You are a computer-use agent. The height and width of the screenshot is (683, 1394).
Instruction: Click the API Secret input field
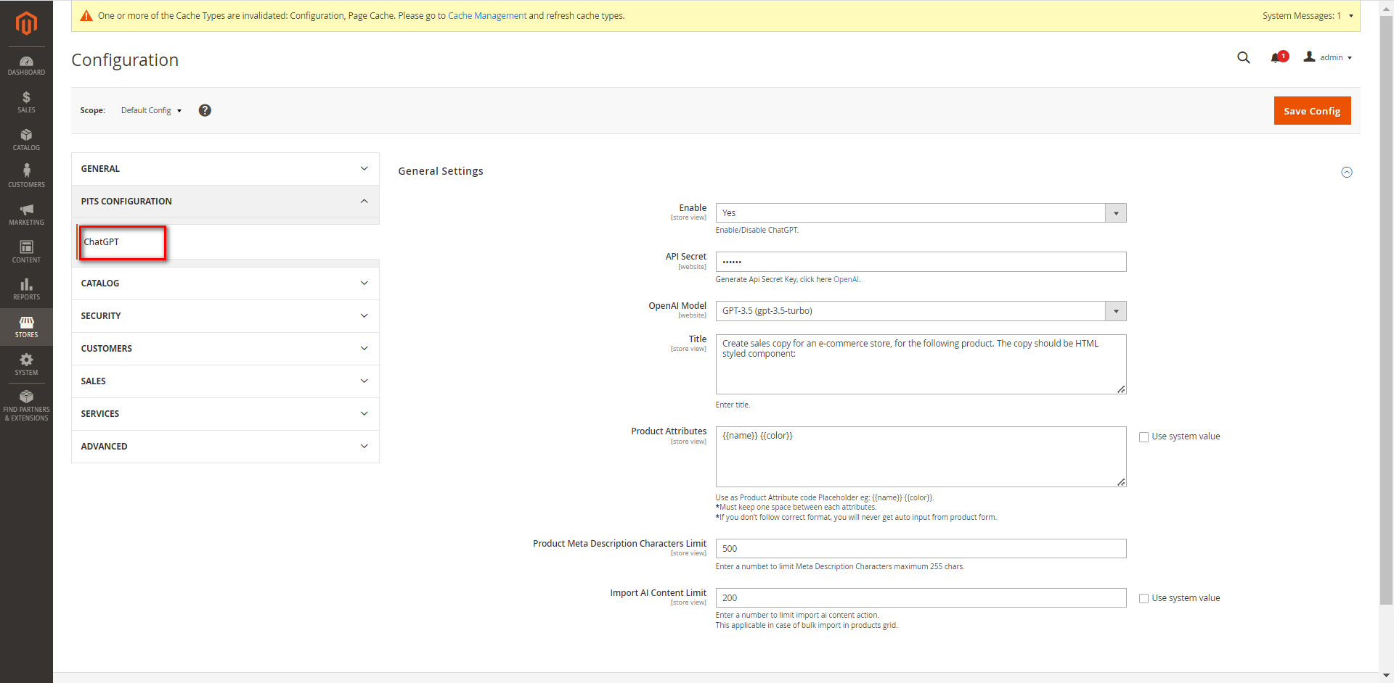[x=920, y=262]
